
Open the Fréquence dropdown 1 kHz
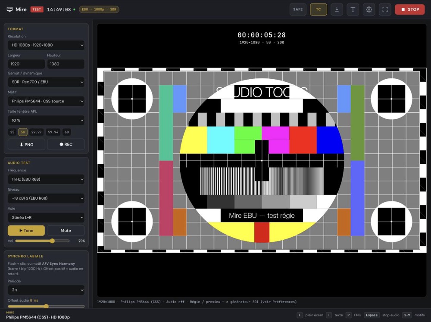pyautogui.click(x=46, y=179)
